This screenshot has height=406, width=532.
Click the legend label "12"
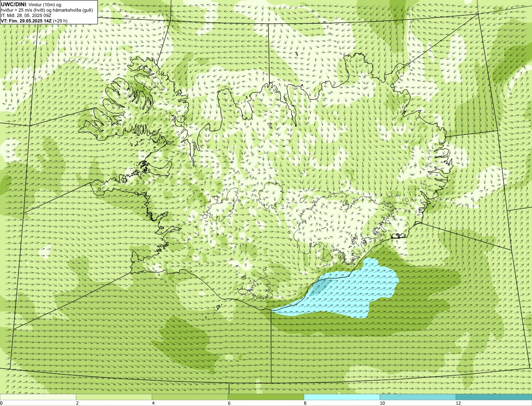point(458,403)
